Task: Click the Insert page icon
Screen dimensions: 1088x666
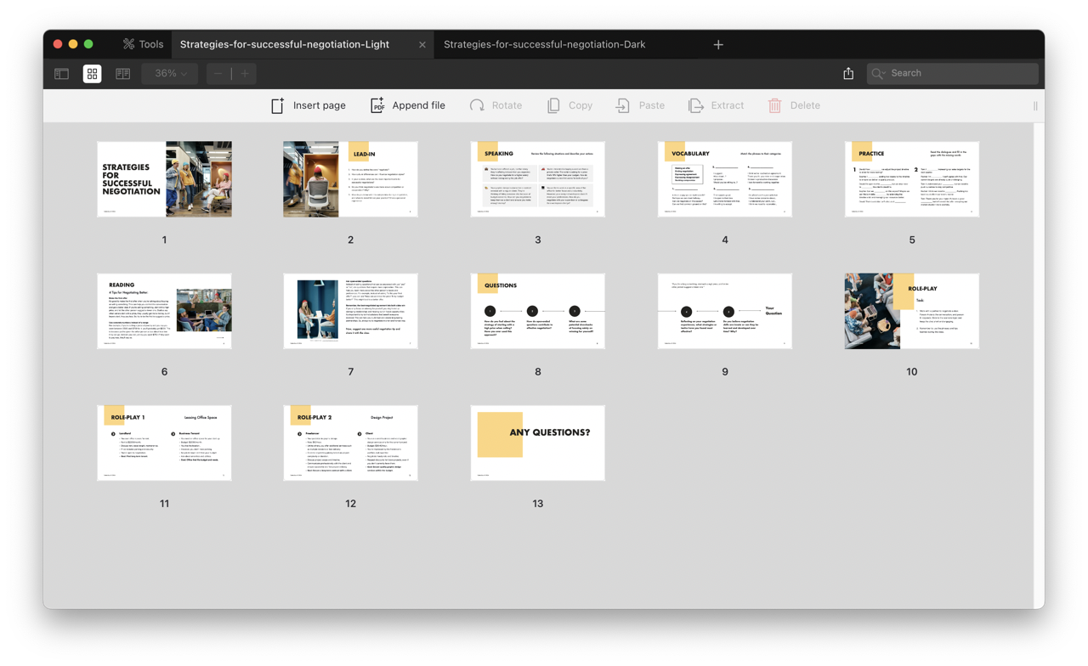Action: [x=277, y=105]
